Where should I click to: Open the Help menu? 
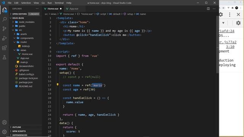coord(69,3)
